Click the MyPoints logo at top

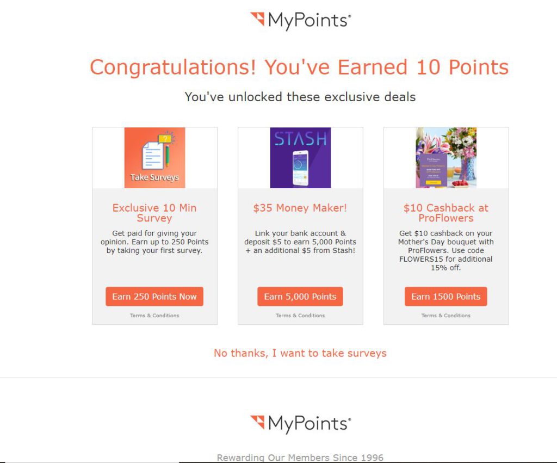(x=300, y=21)
